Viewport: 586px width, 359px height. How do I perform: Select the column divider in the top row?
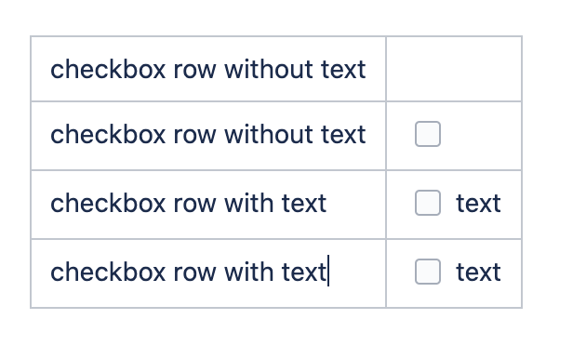coord(386,69)
